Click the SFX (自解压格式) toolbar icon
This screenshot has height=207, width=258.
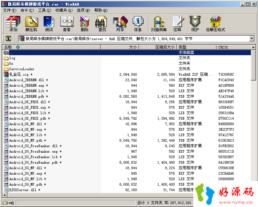[216, 24]
